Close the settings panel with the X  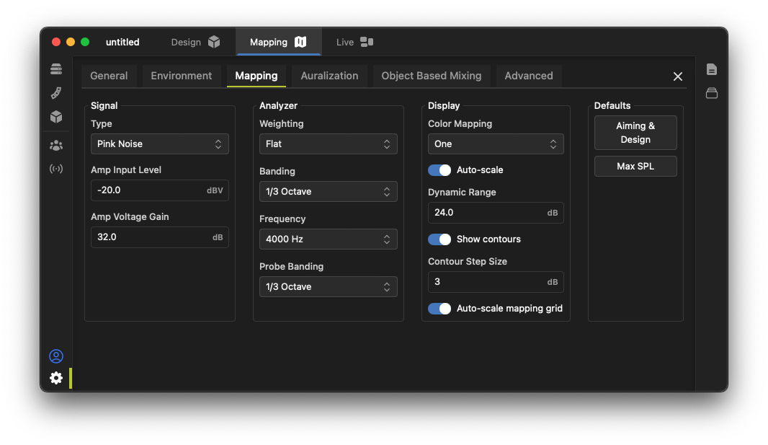point(678,76)
